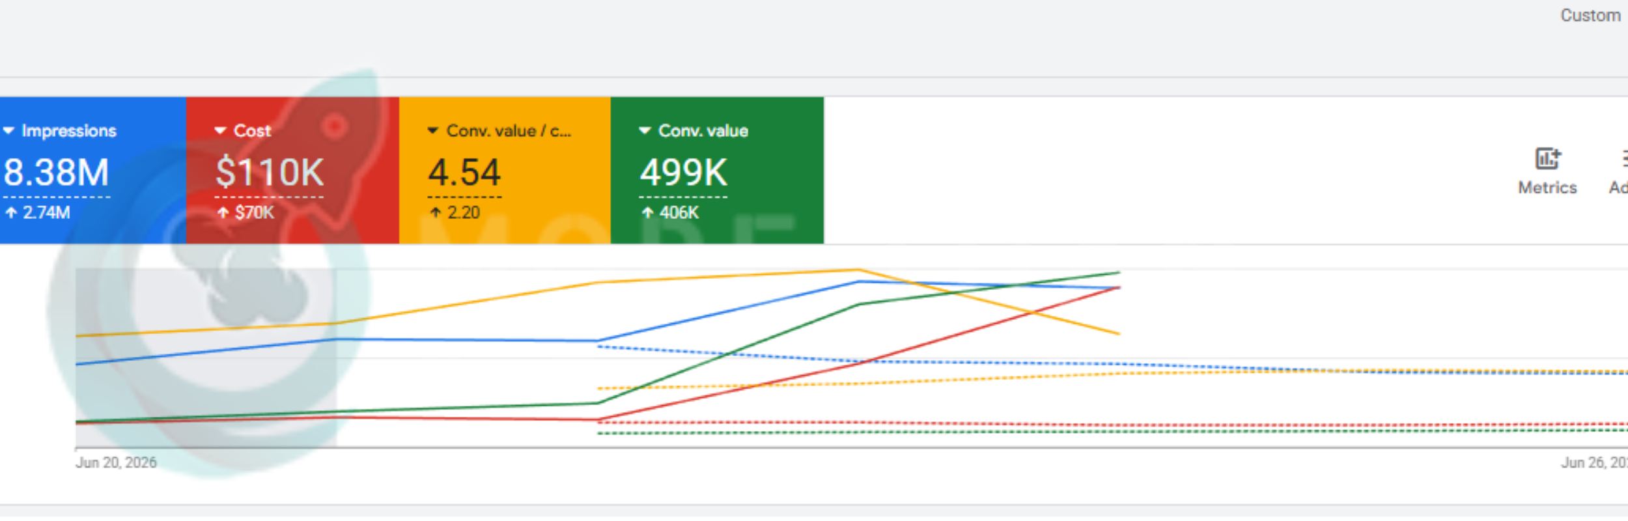Click the green card's Conv. value label

click(703, 131)
